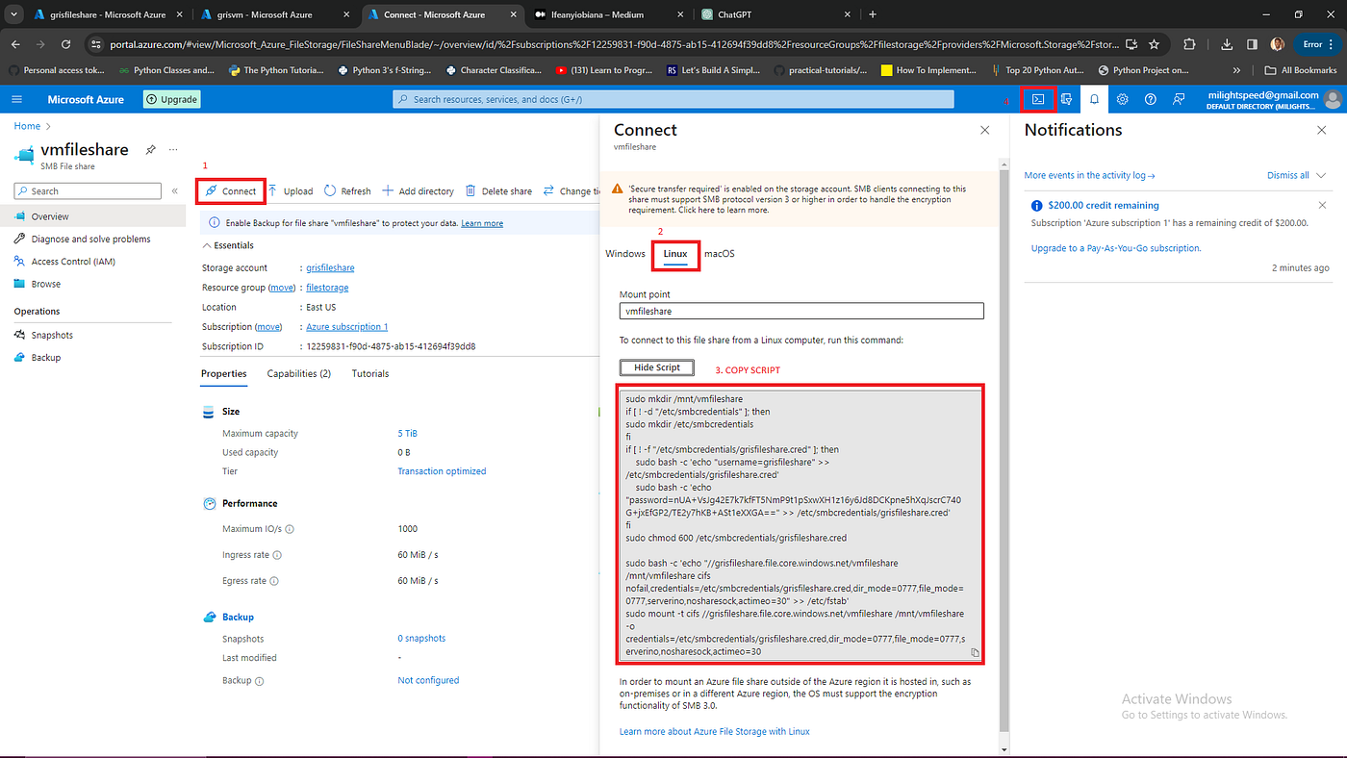Expand the Dismiss all dropdown chevron
Viewport: 1347px width, 758px height.
[1320, 175]
